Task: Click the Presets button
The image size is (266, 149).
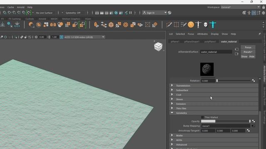Action: point(248,52)
